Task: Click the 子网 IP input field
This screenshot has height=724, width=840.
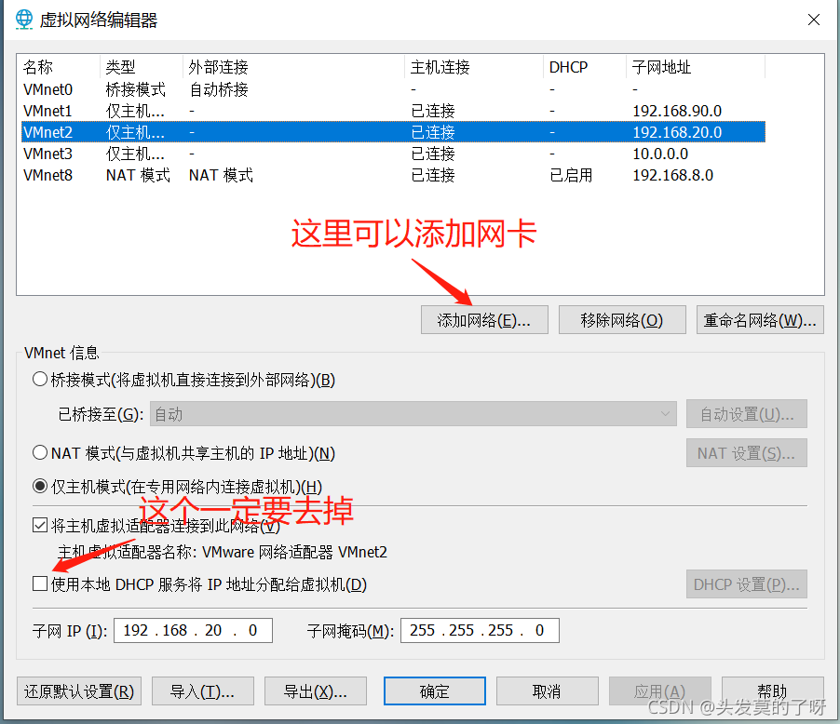Action: [193, 630]
